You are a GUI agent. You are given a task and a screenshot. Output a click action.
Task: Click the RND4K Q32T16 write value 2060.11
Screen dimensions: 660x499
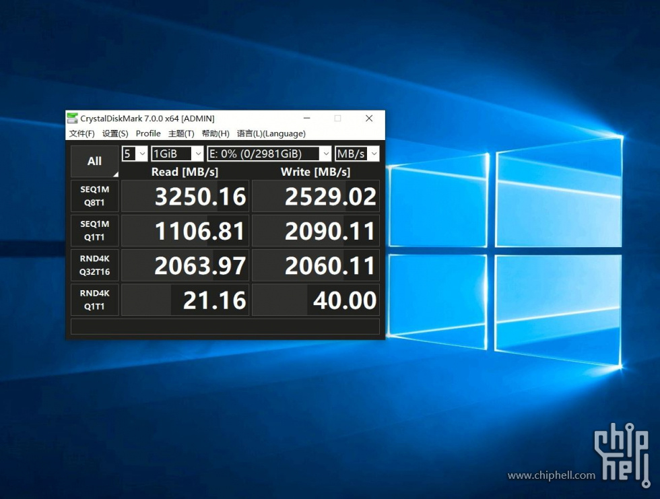316,265
